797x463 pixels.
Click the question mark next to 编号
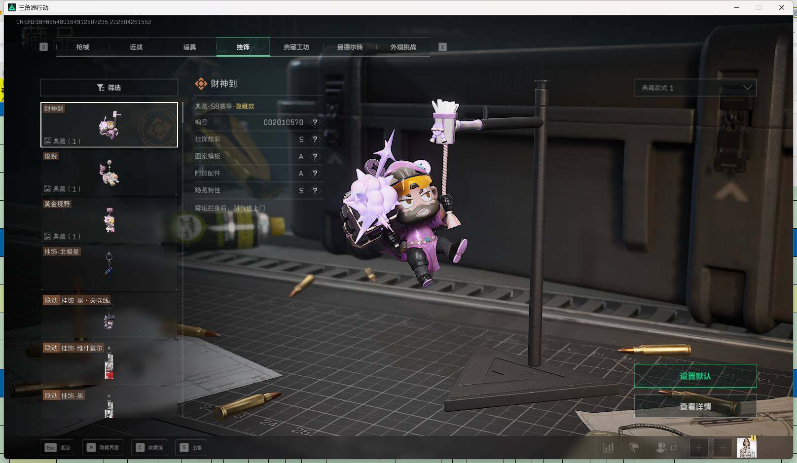point(315,122)
